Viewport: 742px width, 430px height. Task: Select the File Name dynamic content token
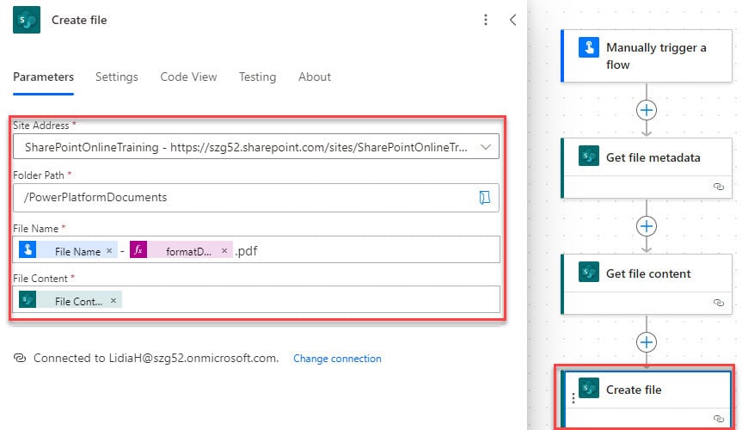[68, 251]
